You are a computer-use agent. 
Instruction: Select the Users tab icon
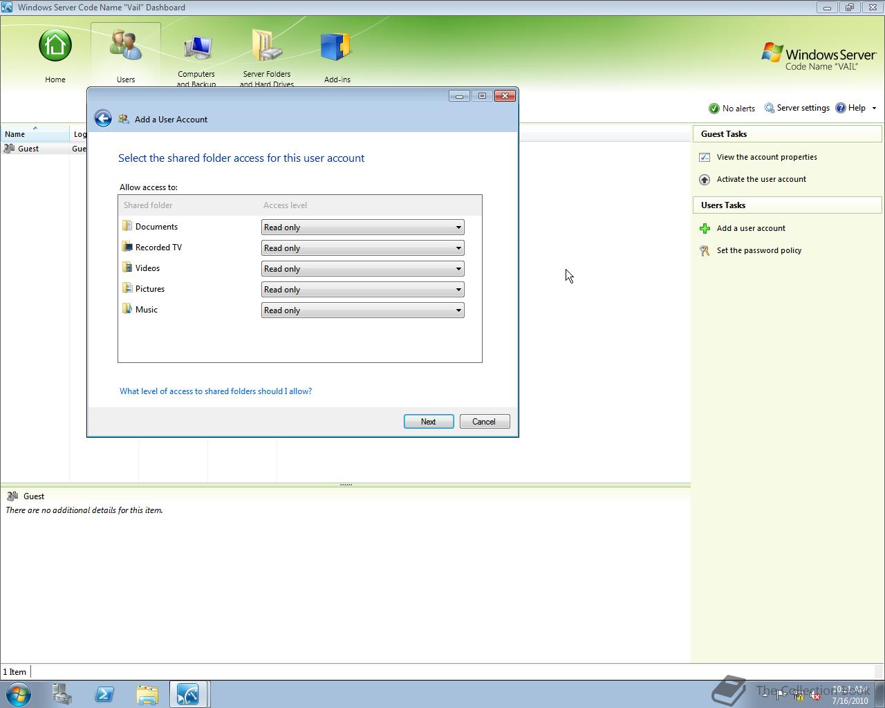[126, 46]
